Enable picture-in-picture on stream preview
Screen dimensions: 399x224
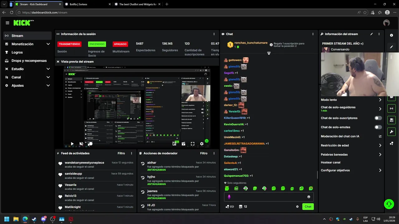point(174,144)
